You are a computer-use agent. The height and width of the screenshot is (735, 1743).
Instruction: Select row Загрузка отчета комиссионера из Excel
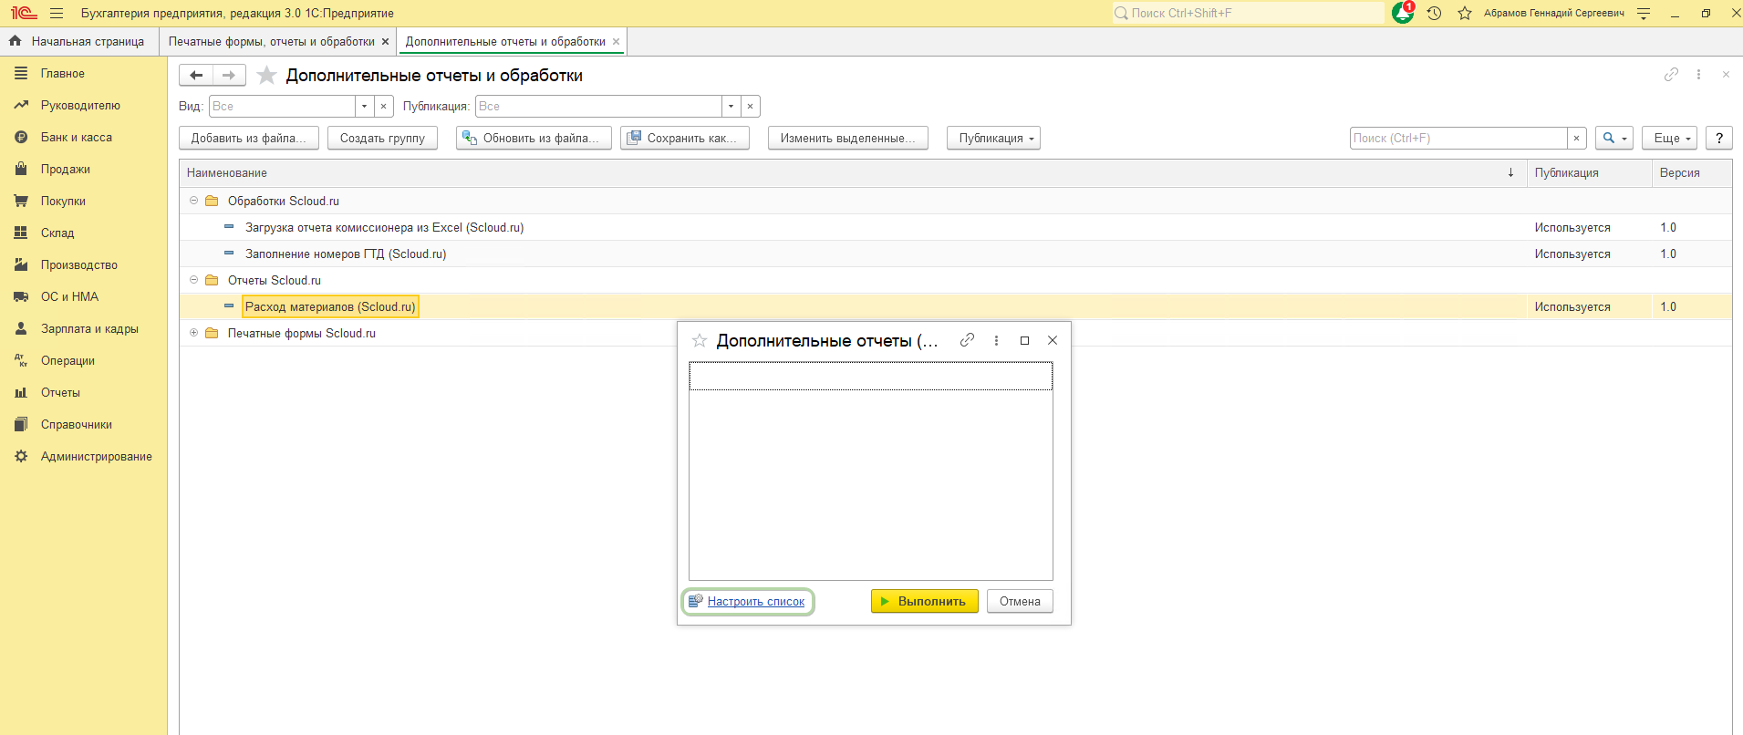955,227
